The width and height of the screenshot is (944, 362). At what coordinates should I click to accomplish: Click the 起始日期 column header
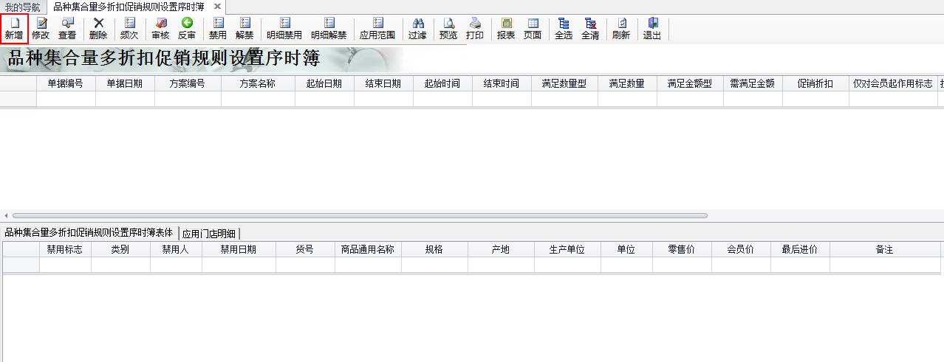pos(324,83)
